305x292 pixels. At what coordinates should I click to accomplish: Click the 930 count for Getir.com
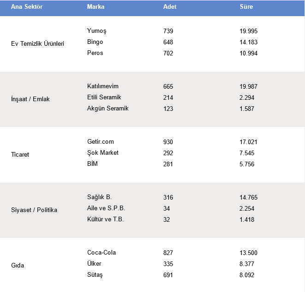coord(168,142)
